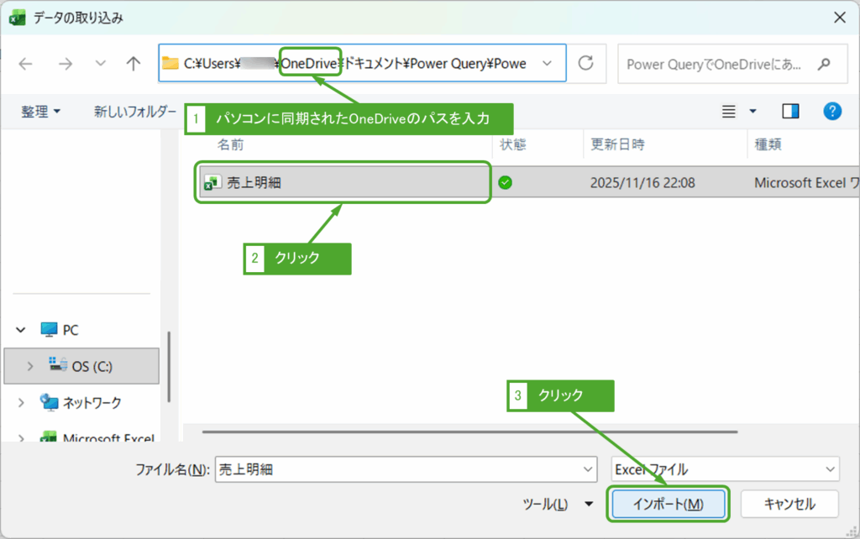The height and width of the screenshot is (539, 860).
Task: Go back using the left arrow
Action: (25, 63)
